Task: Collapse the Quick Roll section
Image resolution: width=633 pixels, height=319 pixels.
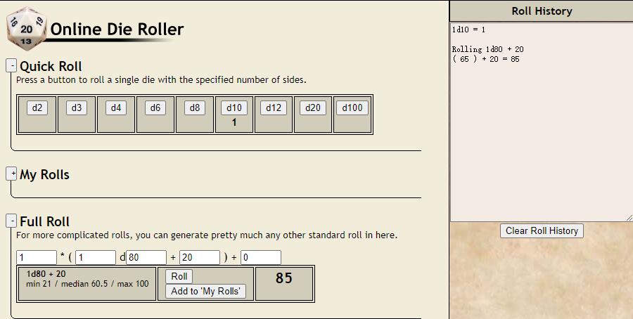Action: tap(11, 65)
